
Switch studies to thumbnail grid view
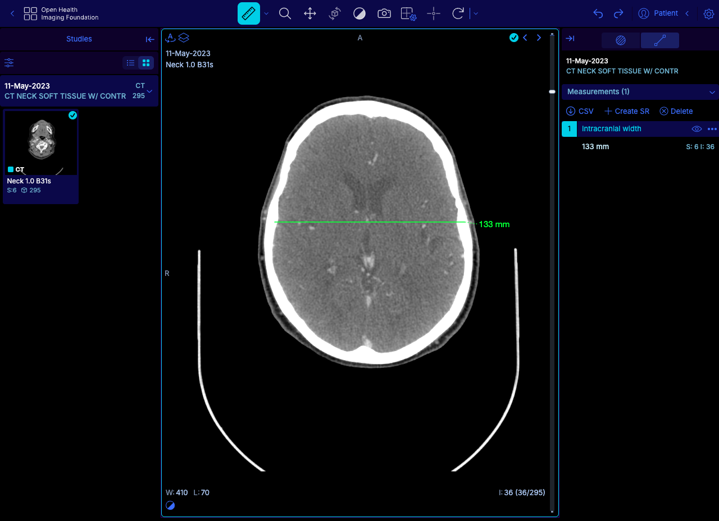click(146, 63)
